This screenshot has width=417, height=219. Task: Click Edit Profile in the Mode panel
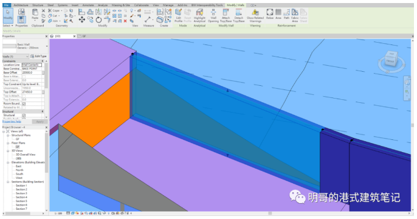[x=179, y=15]
